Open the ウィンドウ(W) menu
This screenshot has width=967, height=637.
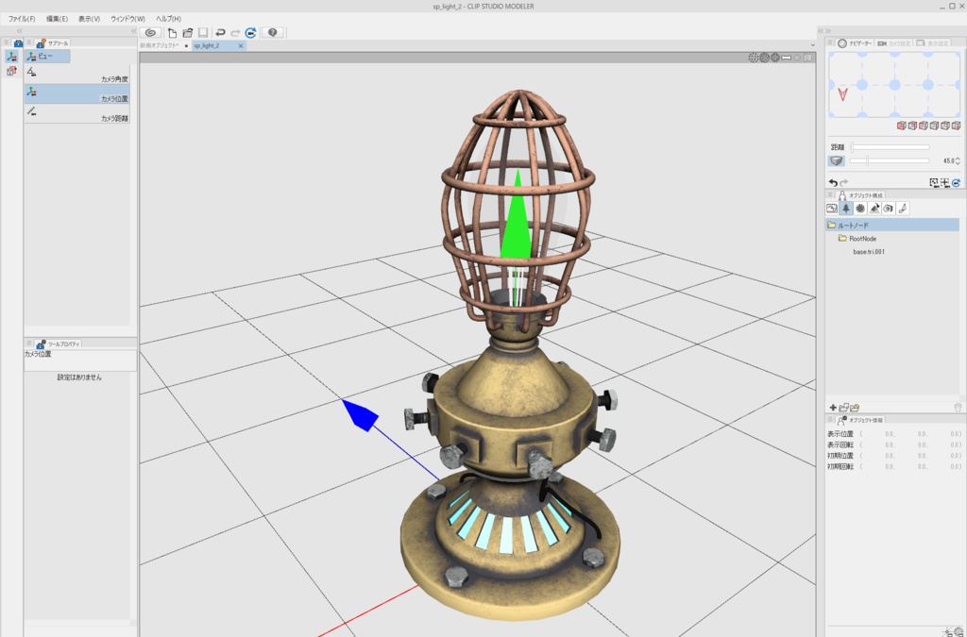pos(127,19)
